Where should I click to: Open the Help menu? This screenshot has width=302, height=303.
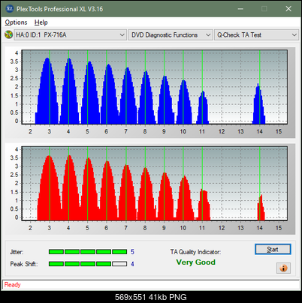[41, 22]
